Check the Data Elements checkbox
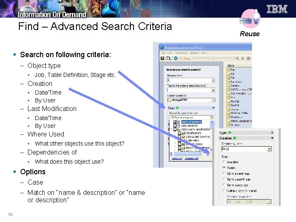 point(175,125)
